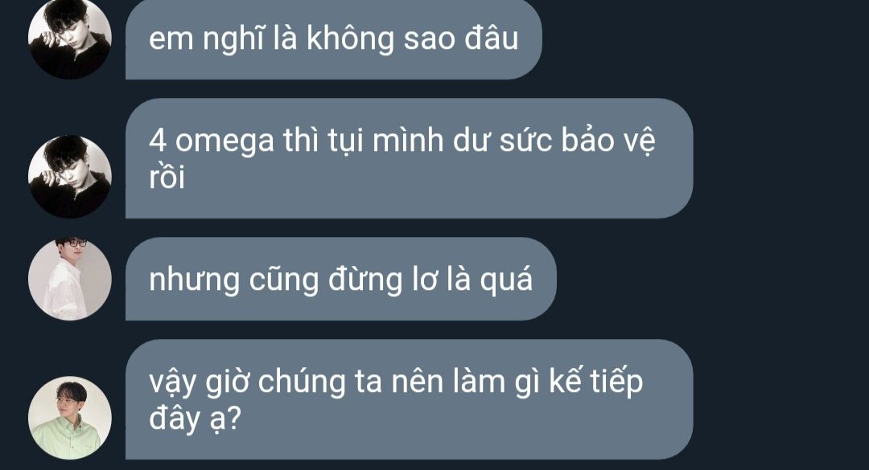Viewport: 869px width, 470px height.
Task: Click the word "quá" ending third message
Action: [506, 280]
